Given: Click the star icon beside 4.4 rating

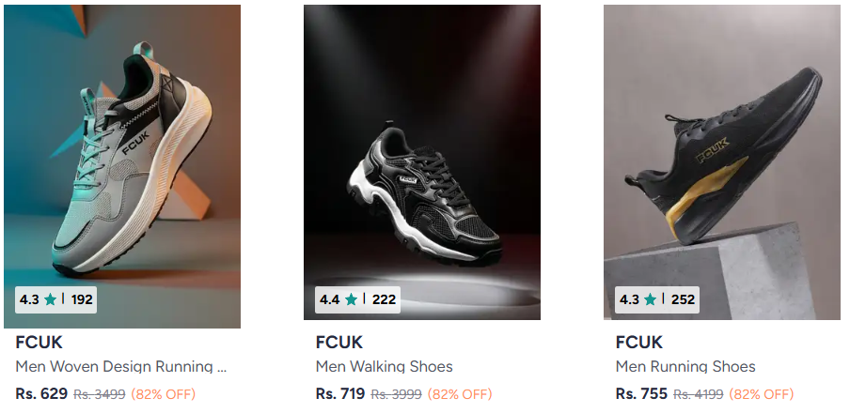Looking at the screenshot, I should pyautogui.click(x=352, y=299).
